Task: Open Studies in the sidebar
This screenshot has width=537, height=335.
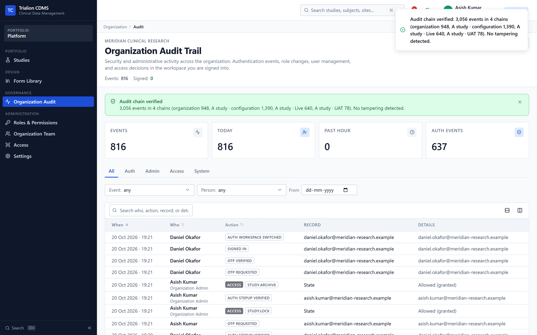Action: (48, 60)
